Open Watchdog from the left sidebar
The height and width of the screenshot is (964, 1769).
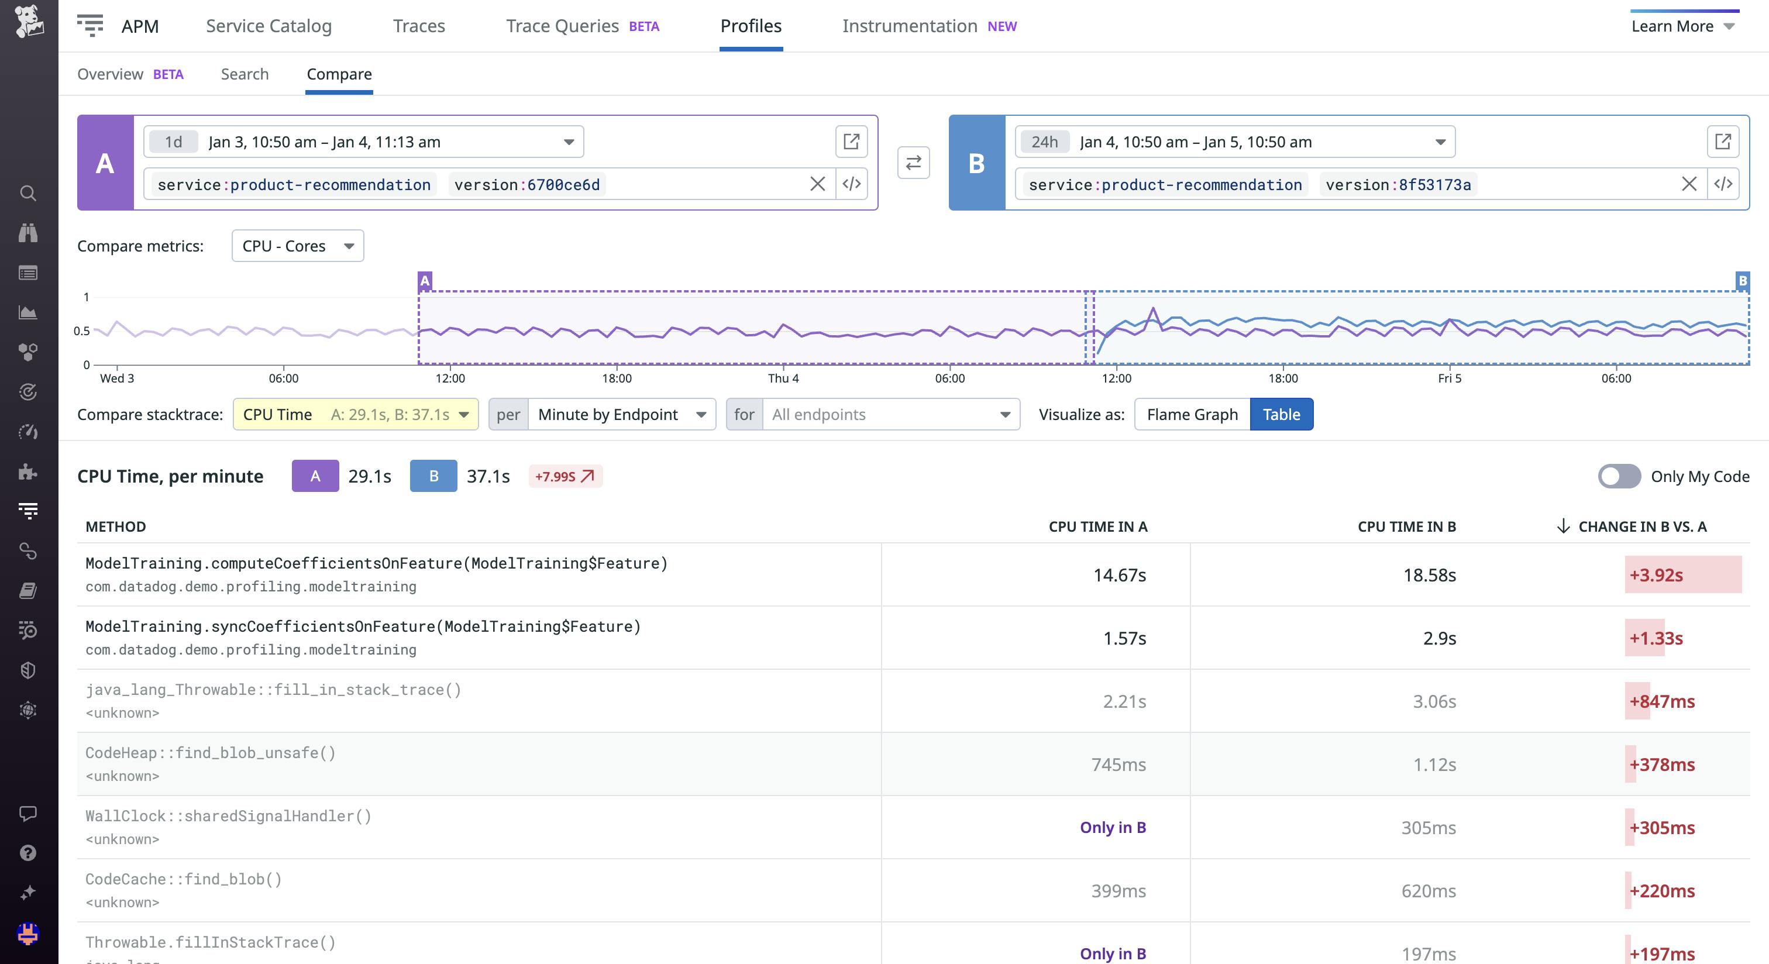(28, 233)
